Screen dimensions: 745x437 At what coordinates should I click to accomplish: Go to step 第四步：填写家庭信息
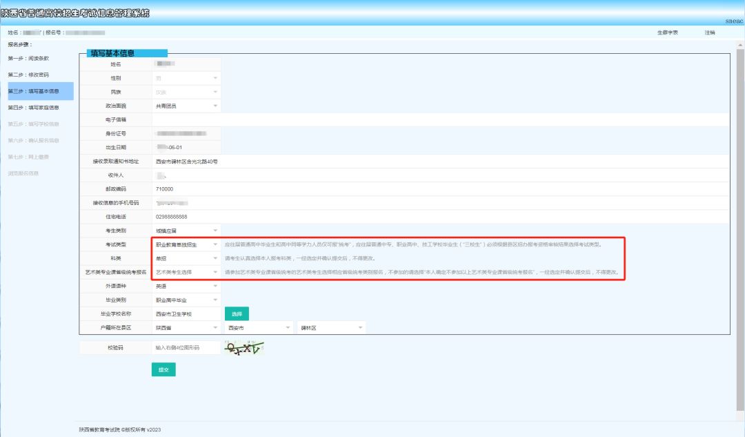(x=33, y=108)
